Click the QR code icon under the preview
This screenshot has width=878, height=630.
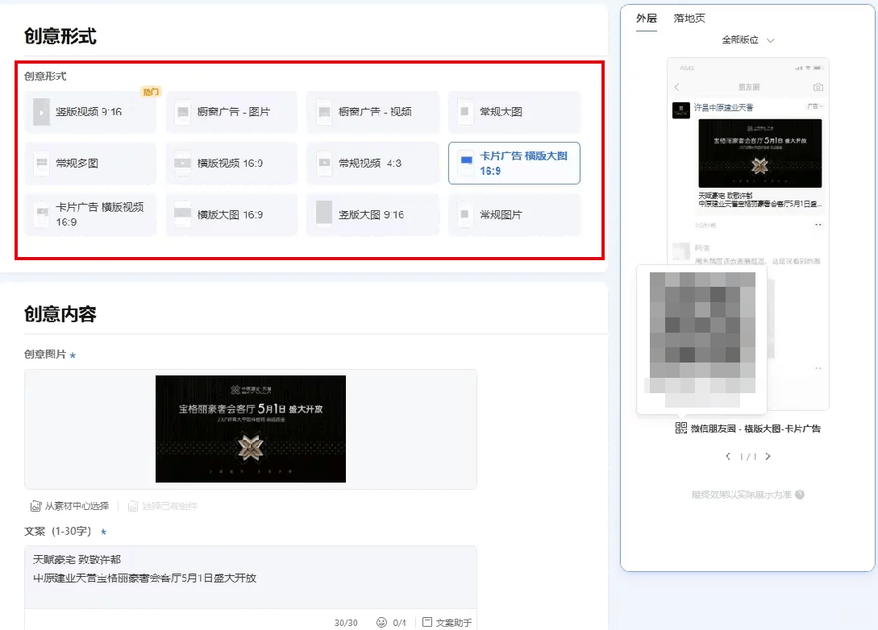point(681,429)
